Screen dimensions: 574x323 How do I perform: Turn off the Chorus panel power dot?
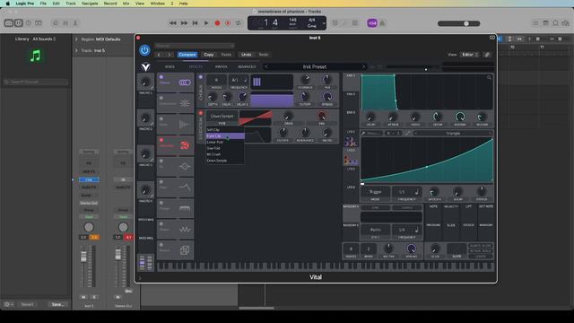pos(201,77)
